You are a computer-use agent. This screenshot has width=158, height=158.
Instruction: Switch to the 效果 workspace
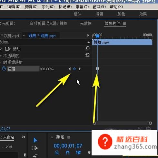[x=143, y=14]
